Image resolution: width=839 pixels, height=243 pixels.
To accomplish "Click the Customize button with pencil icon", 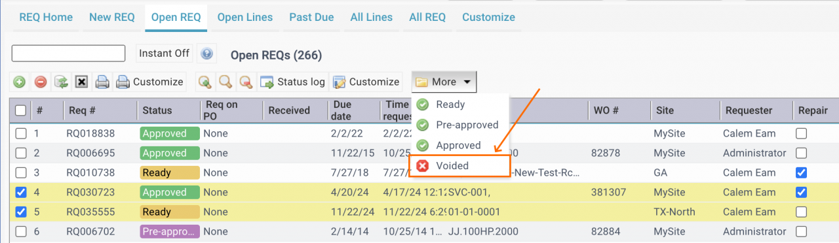I will [x=366, y=82].
